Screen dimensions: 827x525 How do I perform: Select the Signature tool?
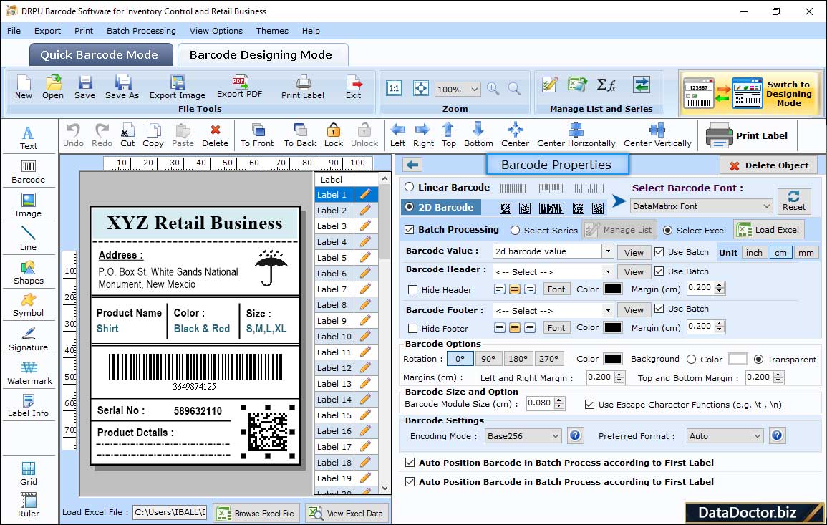point(29,339)
